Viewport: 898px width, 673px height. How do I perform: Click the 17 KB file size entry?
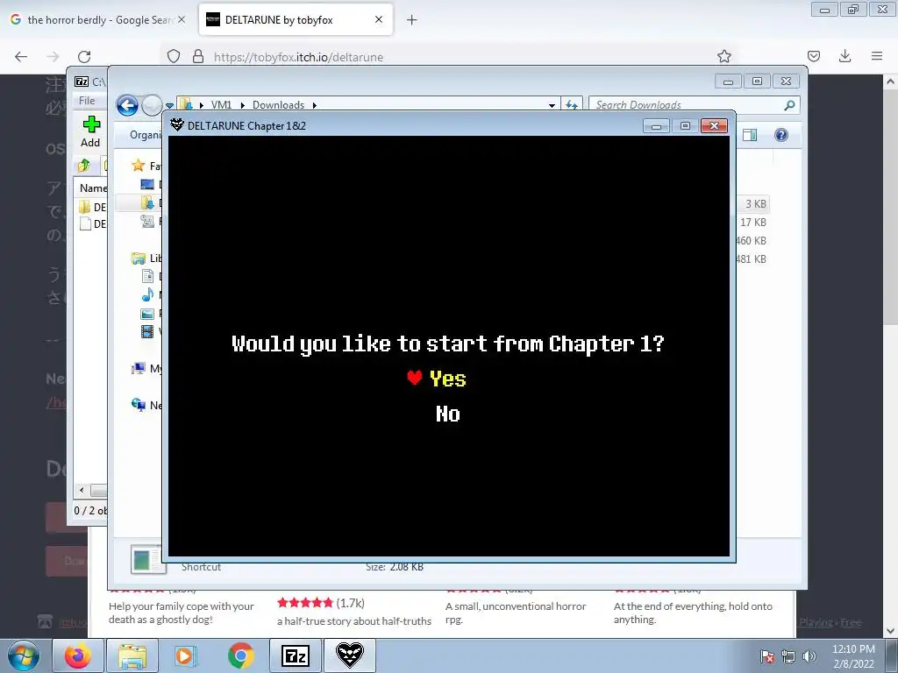pos(753,222)
